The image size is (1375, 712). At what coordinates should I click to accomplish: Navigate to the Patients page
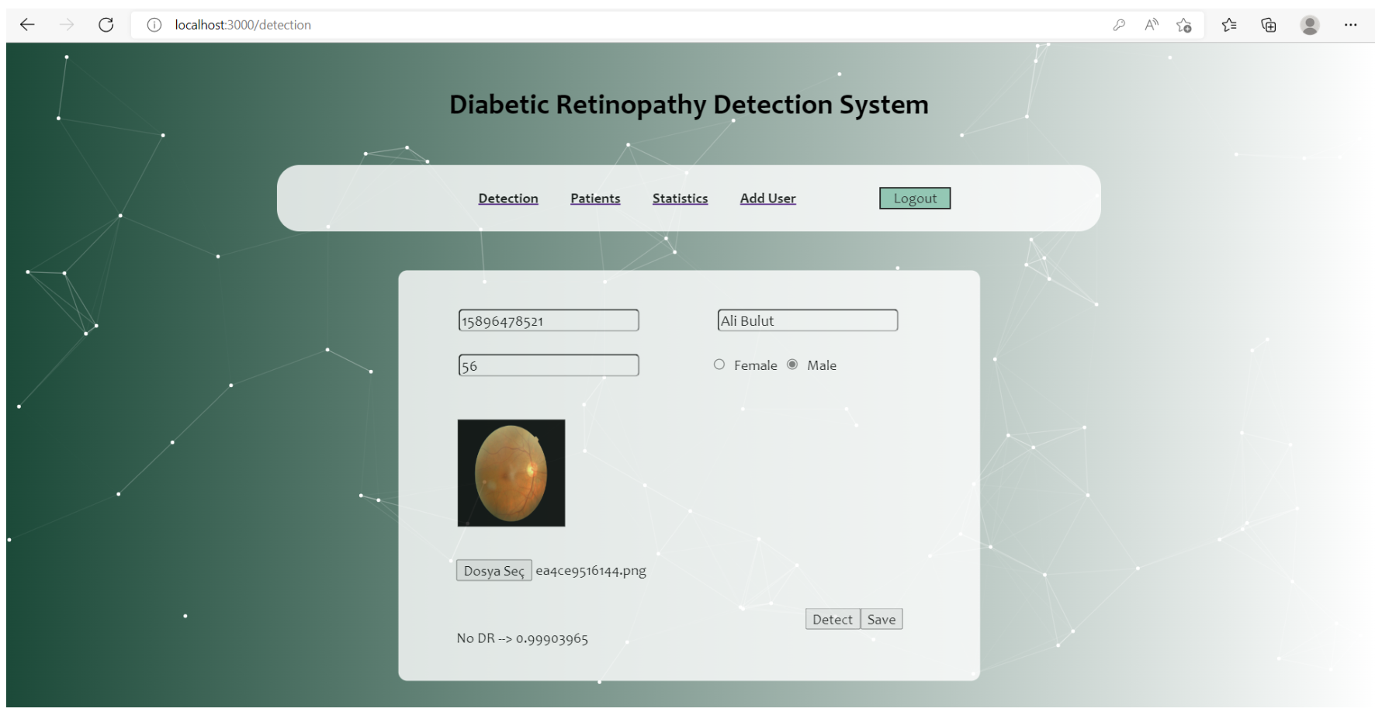pos(594,198)
